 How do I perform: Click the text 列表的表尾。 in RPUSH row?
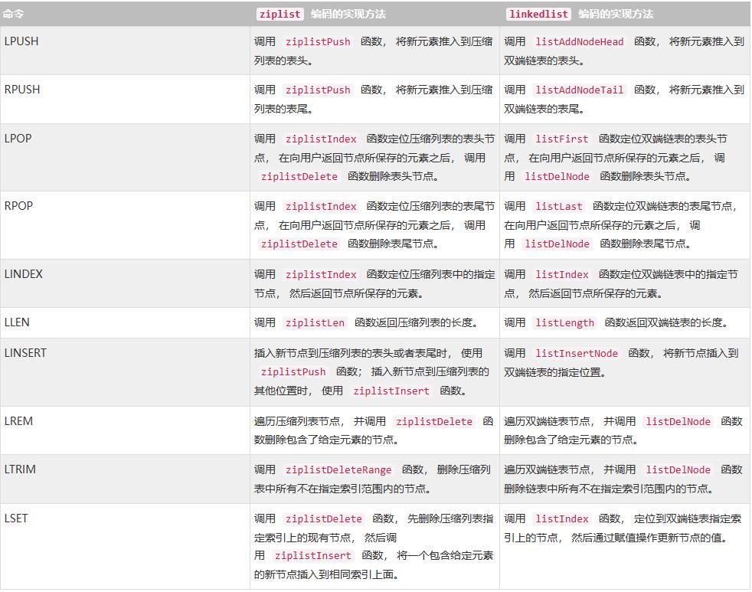[283, 109]
